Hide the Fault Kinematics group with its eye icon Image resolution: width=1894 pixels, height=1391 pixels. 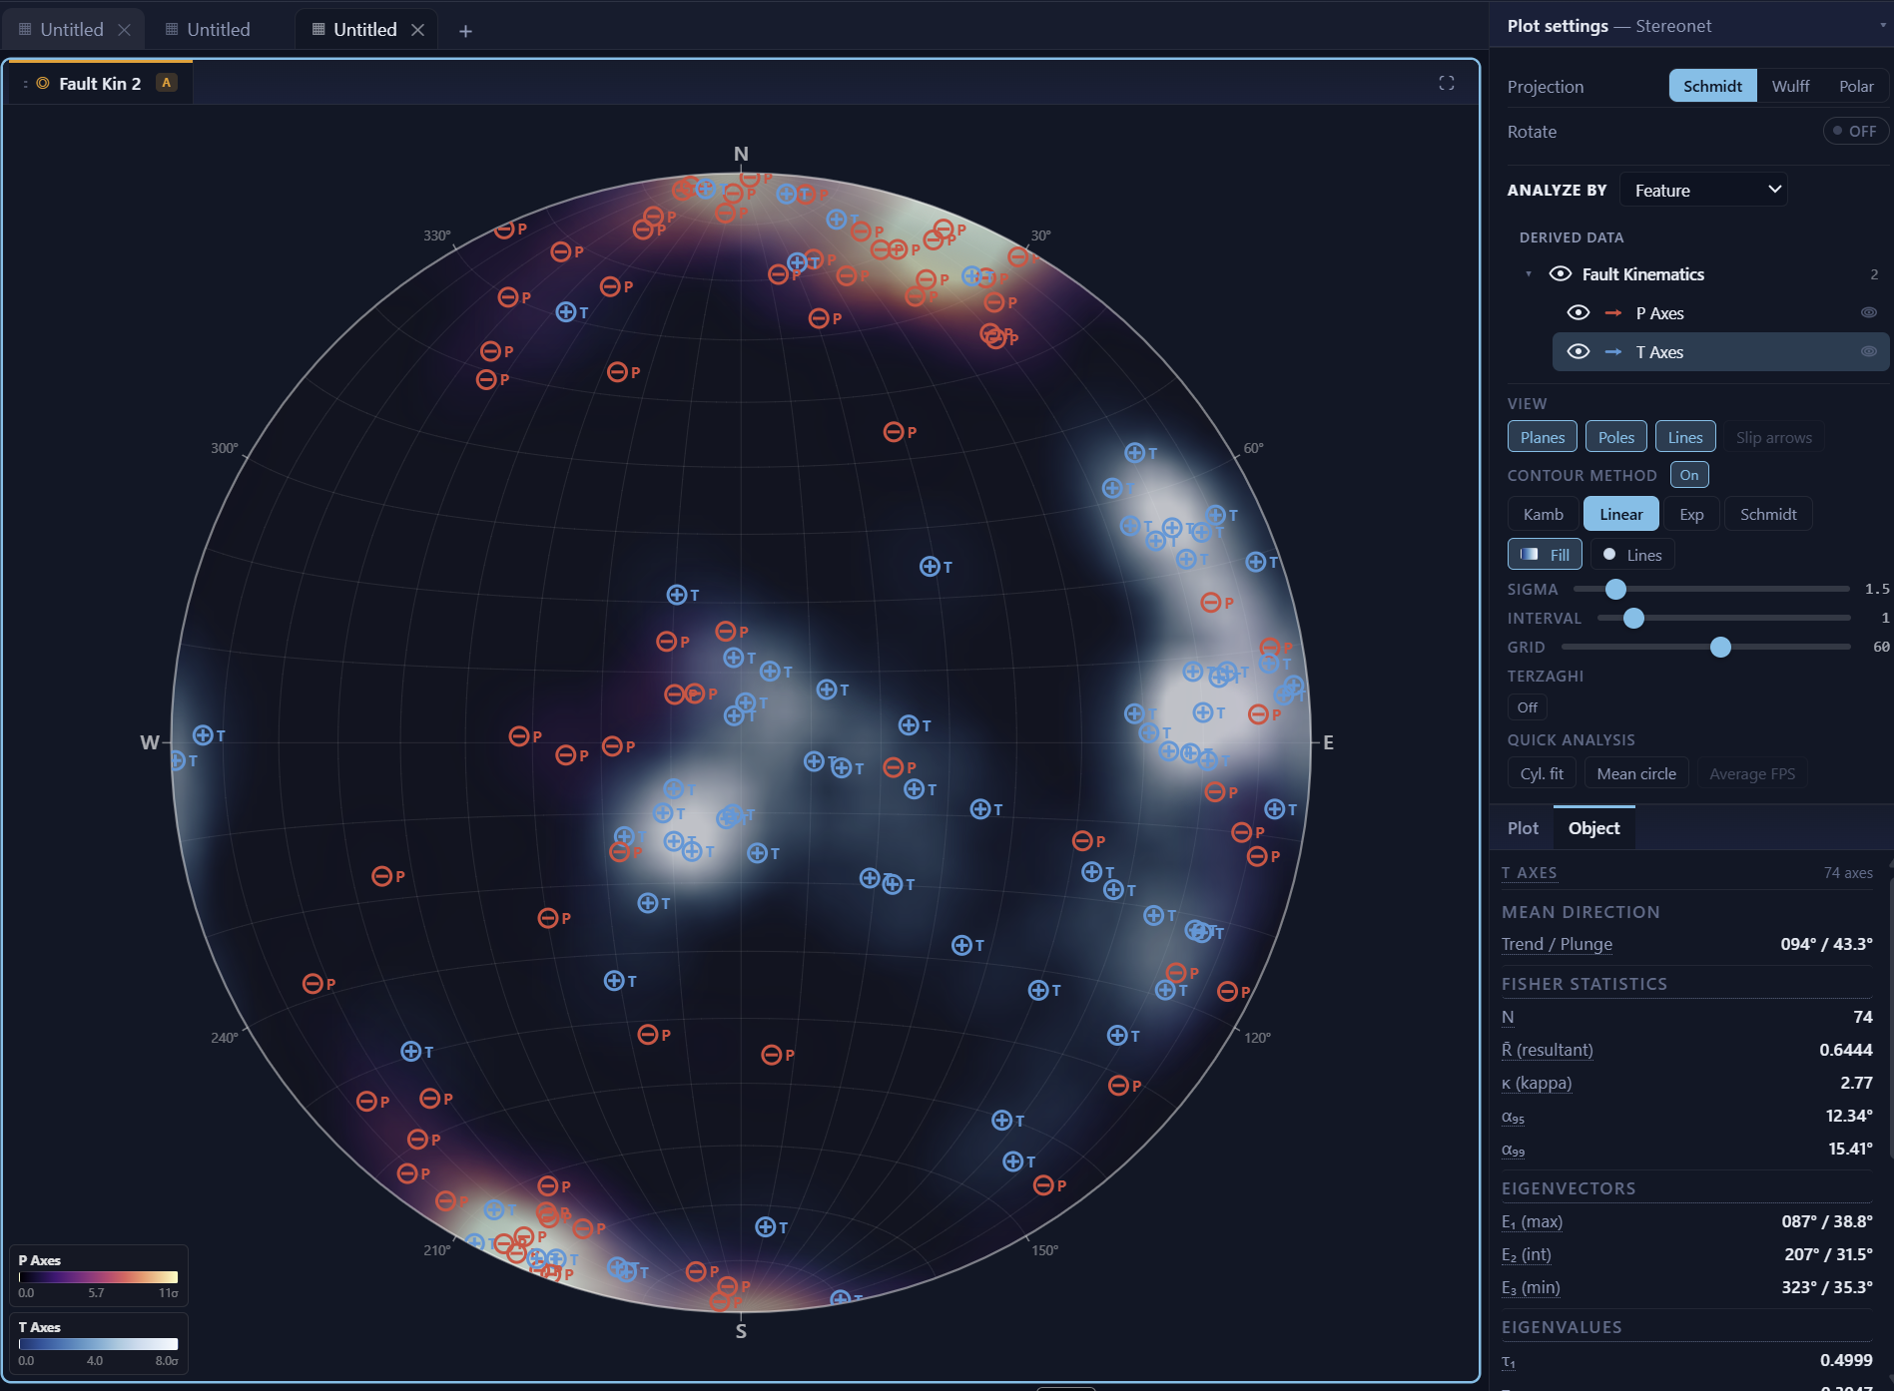click(x=1561, y=273)
